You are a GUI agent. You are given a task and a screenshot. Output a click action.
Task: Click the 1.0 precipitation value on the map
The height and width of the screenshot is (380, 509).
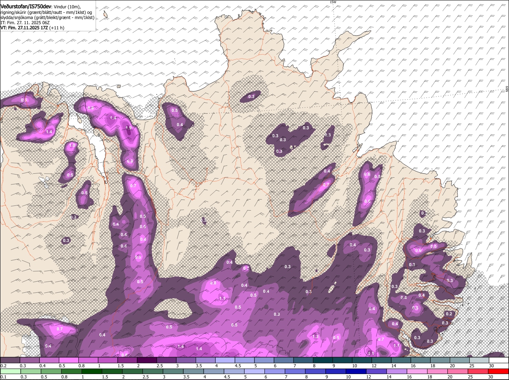click(72, 146)
